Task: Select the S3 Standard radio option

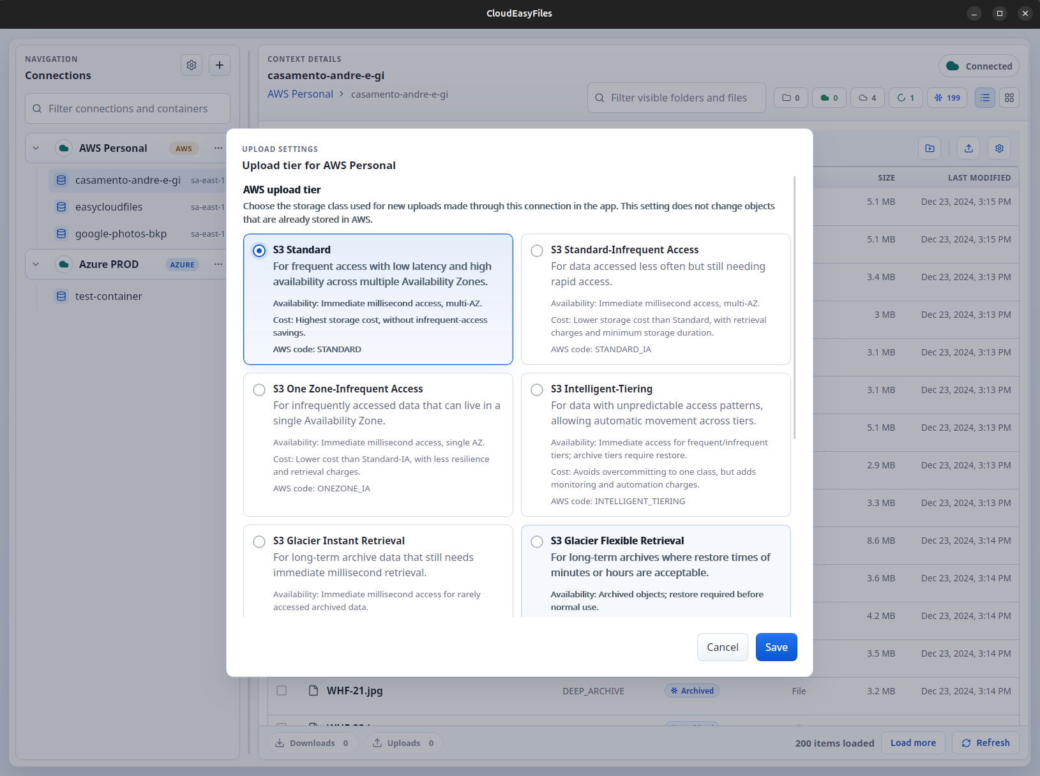Action: click(x=259, y=251)
